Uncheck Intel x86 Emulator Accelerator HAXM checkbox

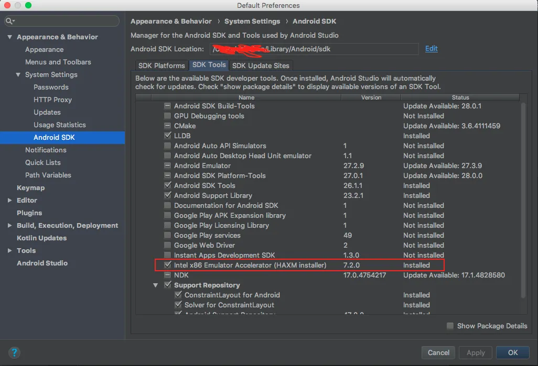click(x=167, y=265)
